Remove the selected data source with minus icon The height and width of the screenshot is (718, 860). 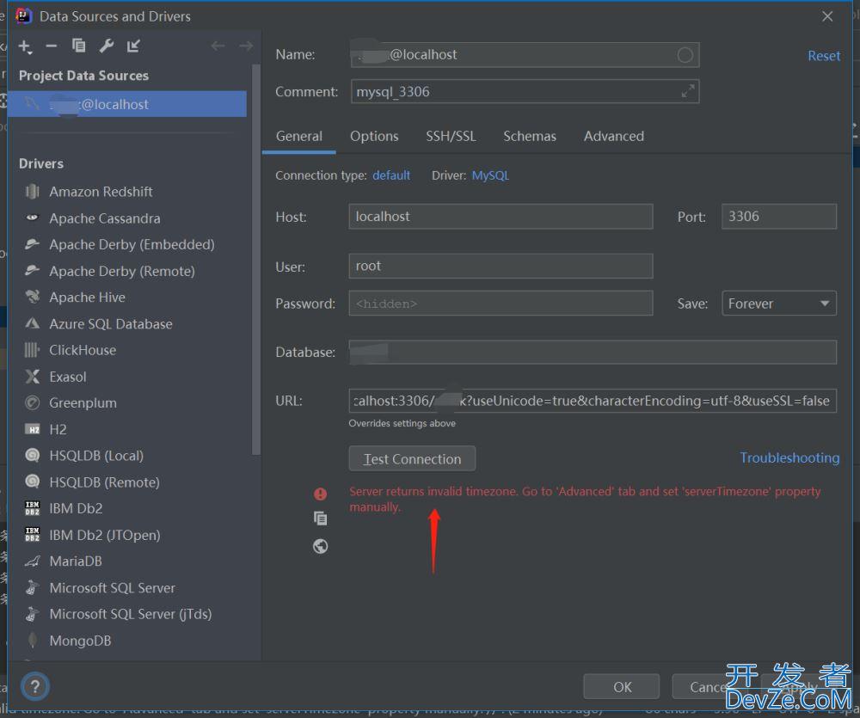52,46
